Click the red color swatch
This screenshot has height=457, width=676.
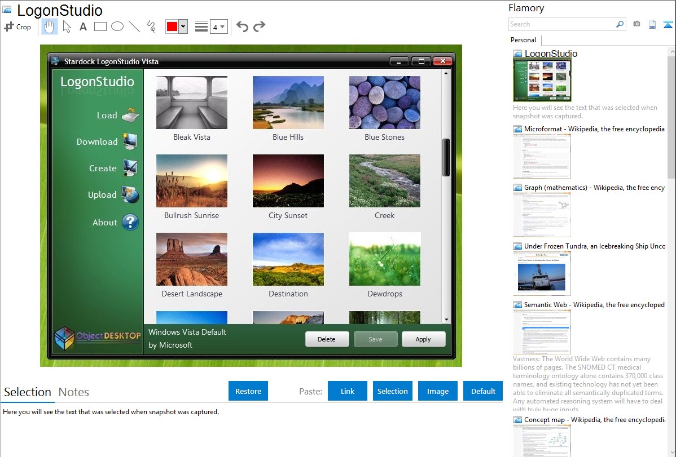172,26
